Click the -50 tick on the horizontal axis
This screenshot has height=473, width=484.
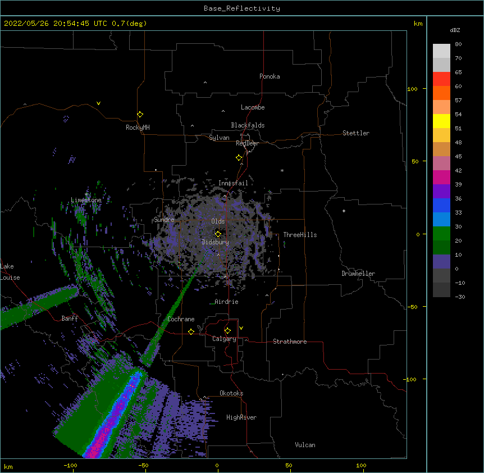pos(143,465)
